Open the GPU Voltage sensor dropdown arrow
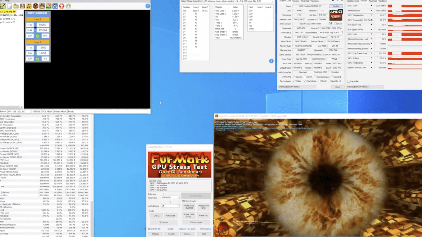 click(371, 58)
